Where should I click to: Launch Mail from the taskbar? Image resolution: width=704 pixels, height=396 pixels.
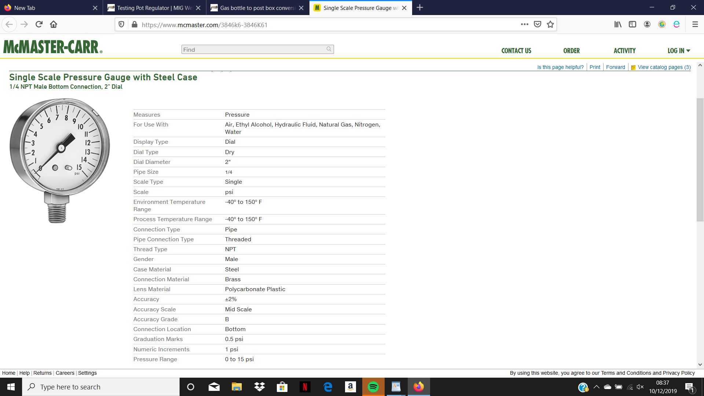[x=214, y=387]
